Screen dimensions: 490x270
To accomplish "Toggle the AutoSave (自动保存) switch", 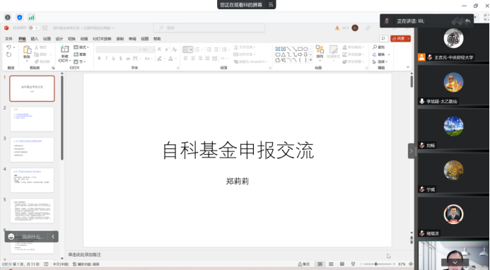I will tap(34, 28).
